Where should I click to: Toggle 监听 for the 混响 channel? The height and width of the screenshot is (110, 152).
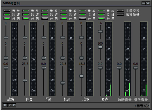tap(83, 15)
